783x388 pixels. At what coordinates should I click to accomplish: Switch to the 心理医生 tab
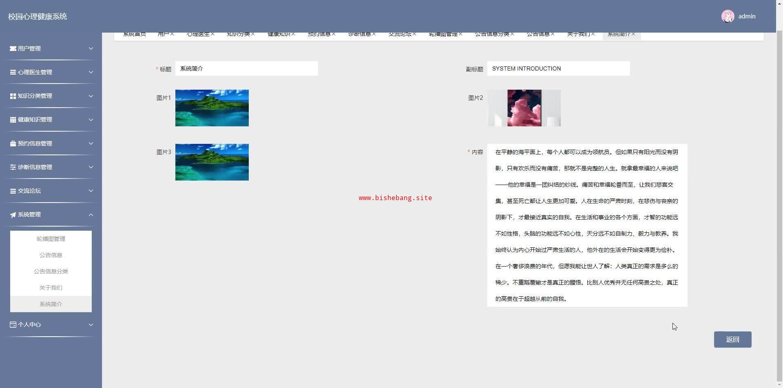click(x=198, y=35)
